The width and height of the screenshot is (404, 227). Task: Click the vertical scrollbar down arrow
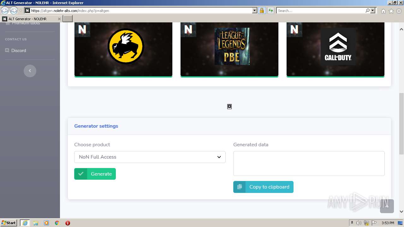pos(401,212)
